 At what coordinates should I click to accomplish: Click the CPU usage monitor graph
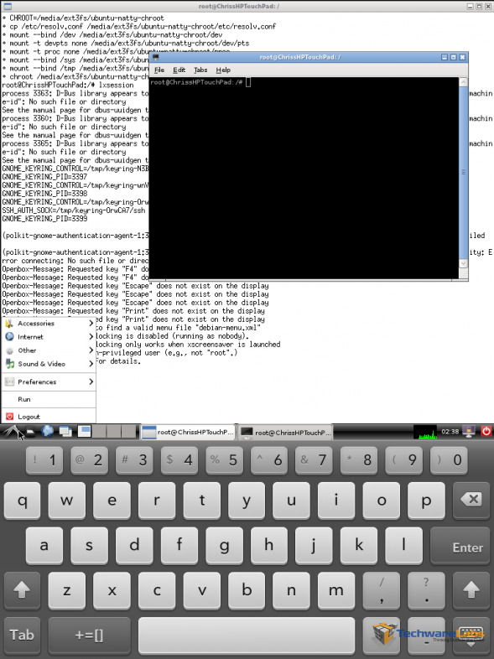(x=425, y=432)
